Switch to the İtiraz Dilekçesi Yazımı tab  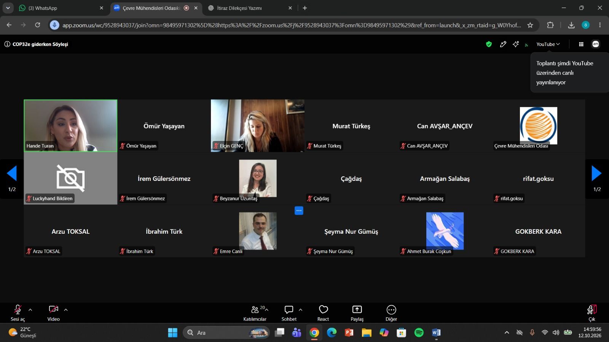(250, 8)
